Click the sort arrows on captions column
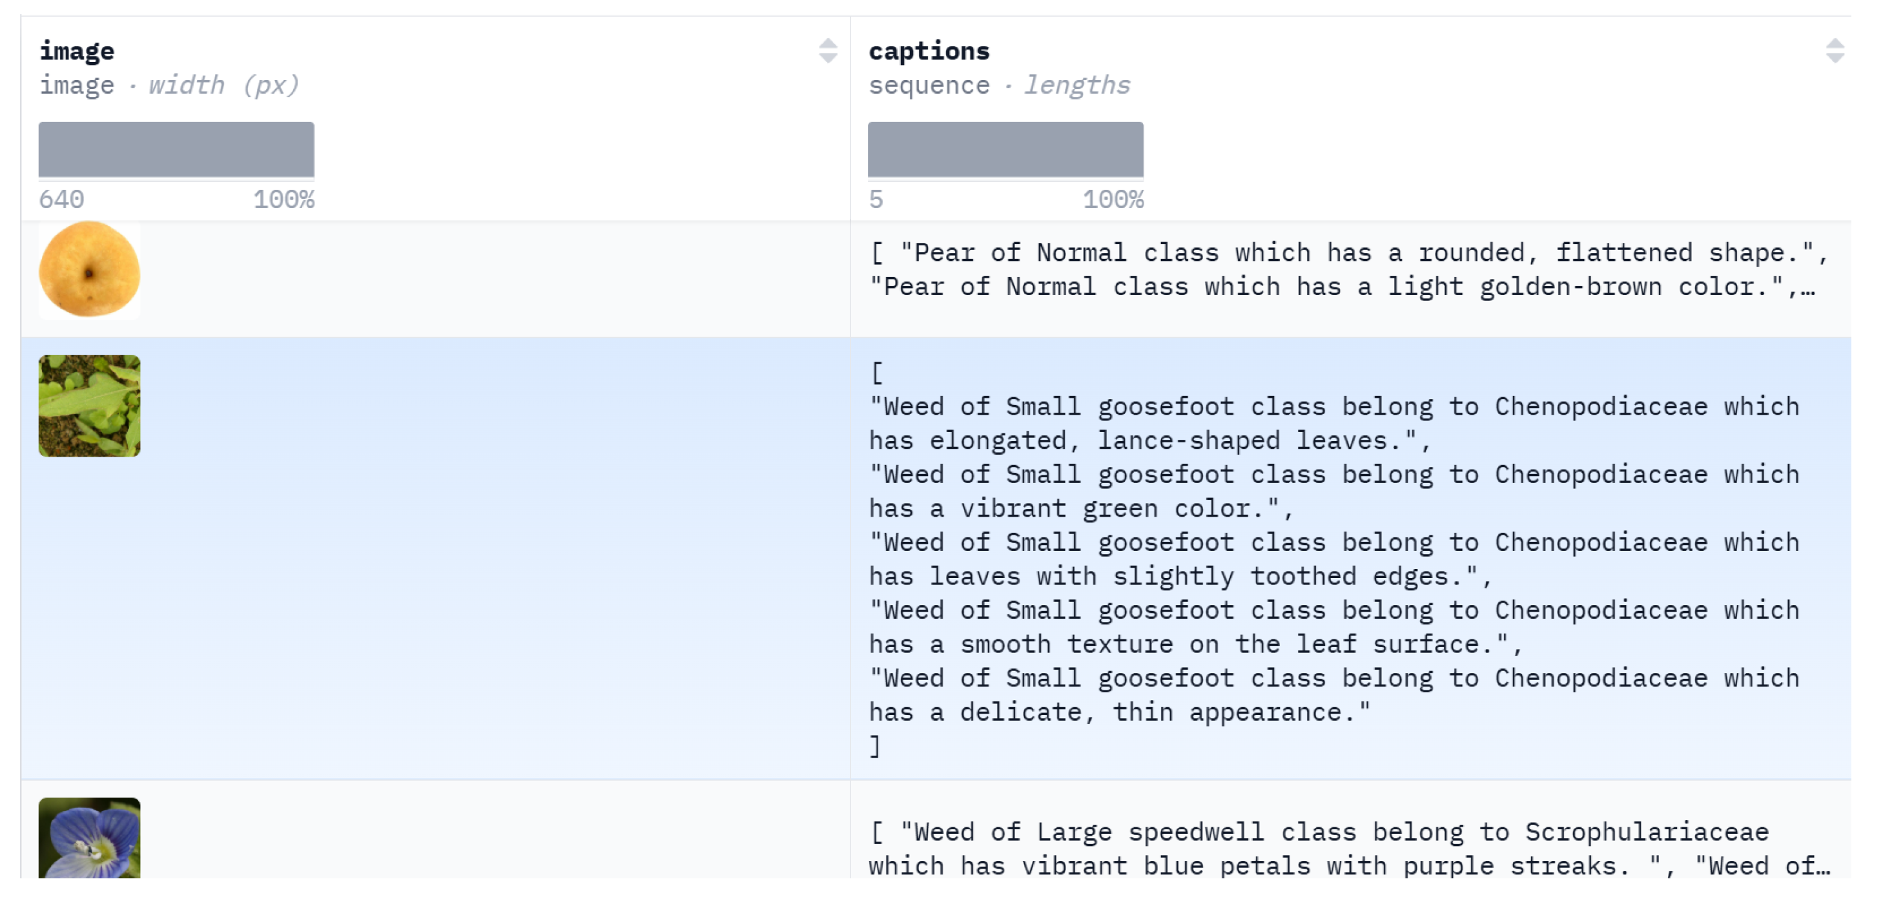The image size is (1883, 899). click(1834, 50)
